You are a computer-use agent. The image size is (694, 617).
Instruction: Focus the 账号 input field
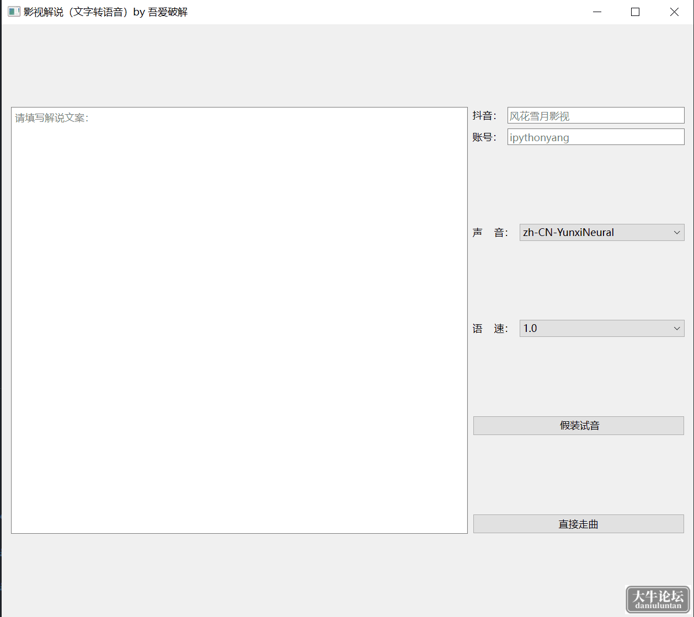596,137
